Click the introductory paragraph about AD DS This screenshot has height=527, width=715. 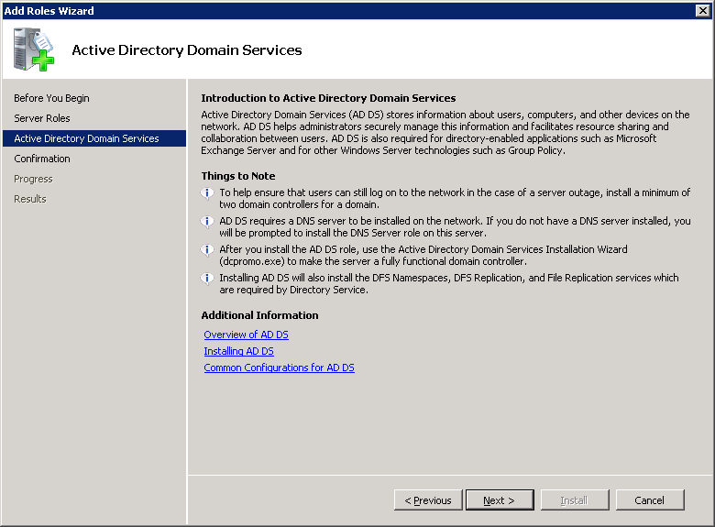[x=445, y=132]
